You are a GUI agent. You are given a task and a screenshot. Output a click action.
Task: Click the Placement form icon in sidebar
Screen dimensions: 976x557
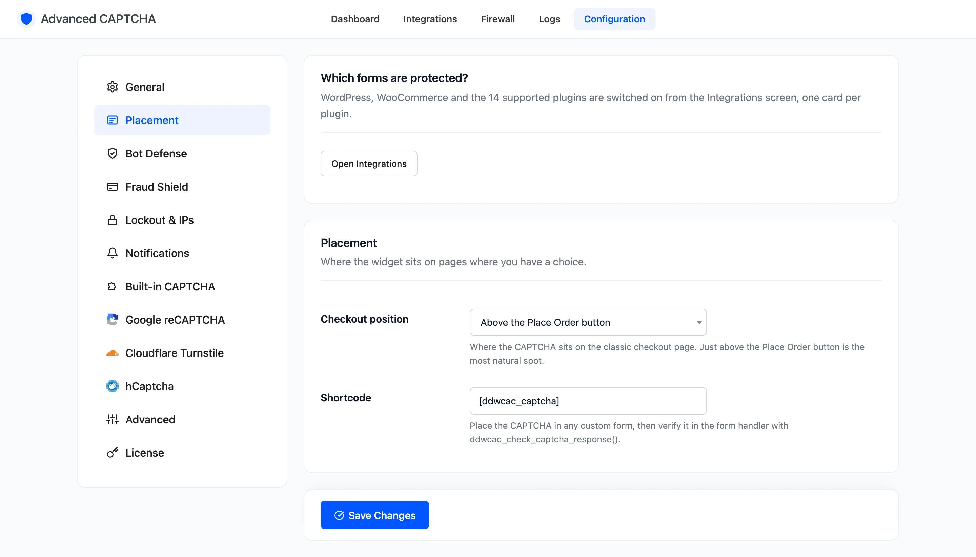[113, 120]
